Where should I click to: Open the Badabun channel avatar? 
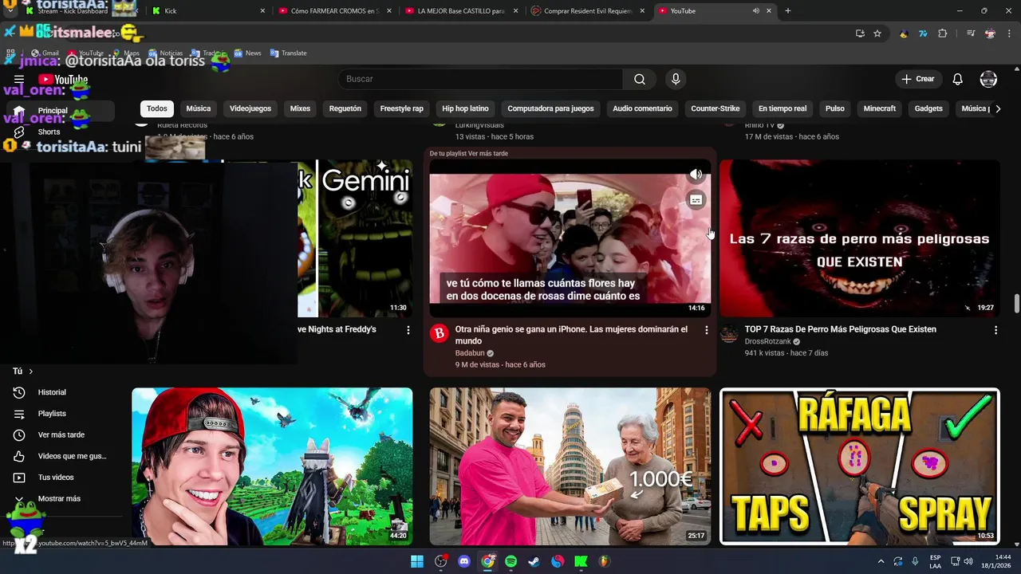pyautogui.click(x=440, y=333)
